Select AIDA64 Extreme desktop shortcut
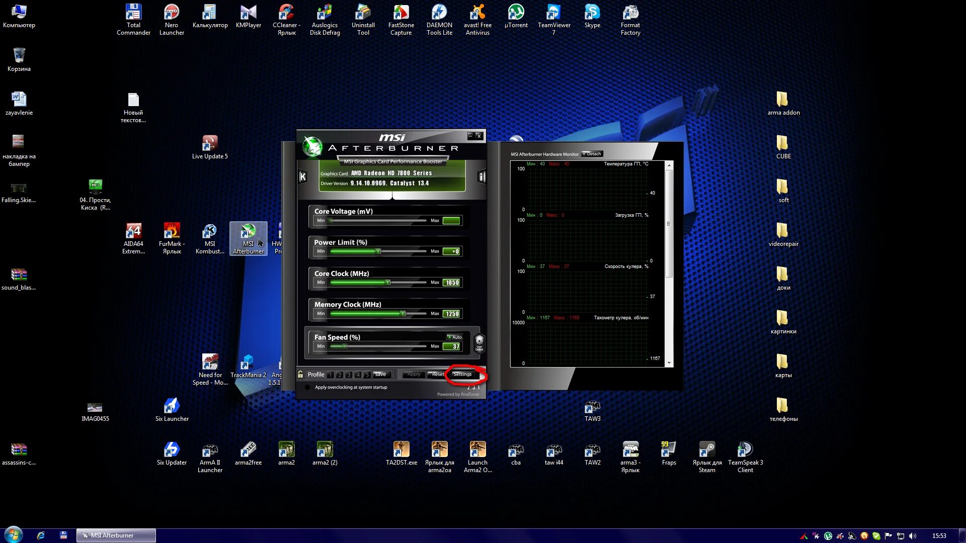The image size is (966, 543). (133, 238)
